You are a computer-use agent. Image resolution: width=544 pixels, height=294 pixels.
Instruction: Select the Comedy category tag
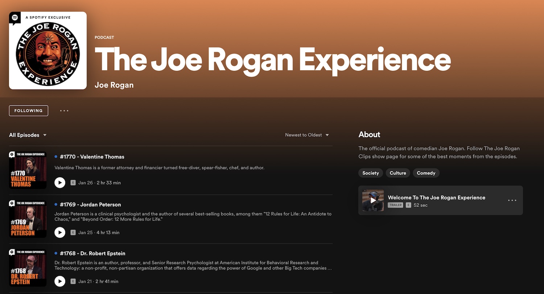[426, 173]
